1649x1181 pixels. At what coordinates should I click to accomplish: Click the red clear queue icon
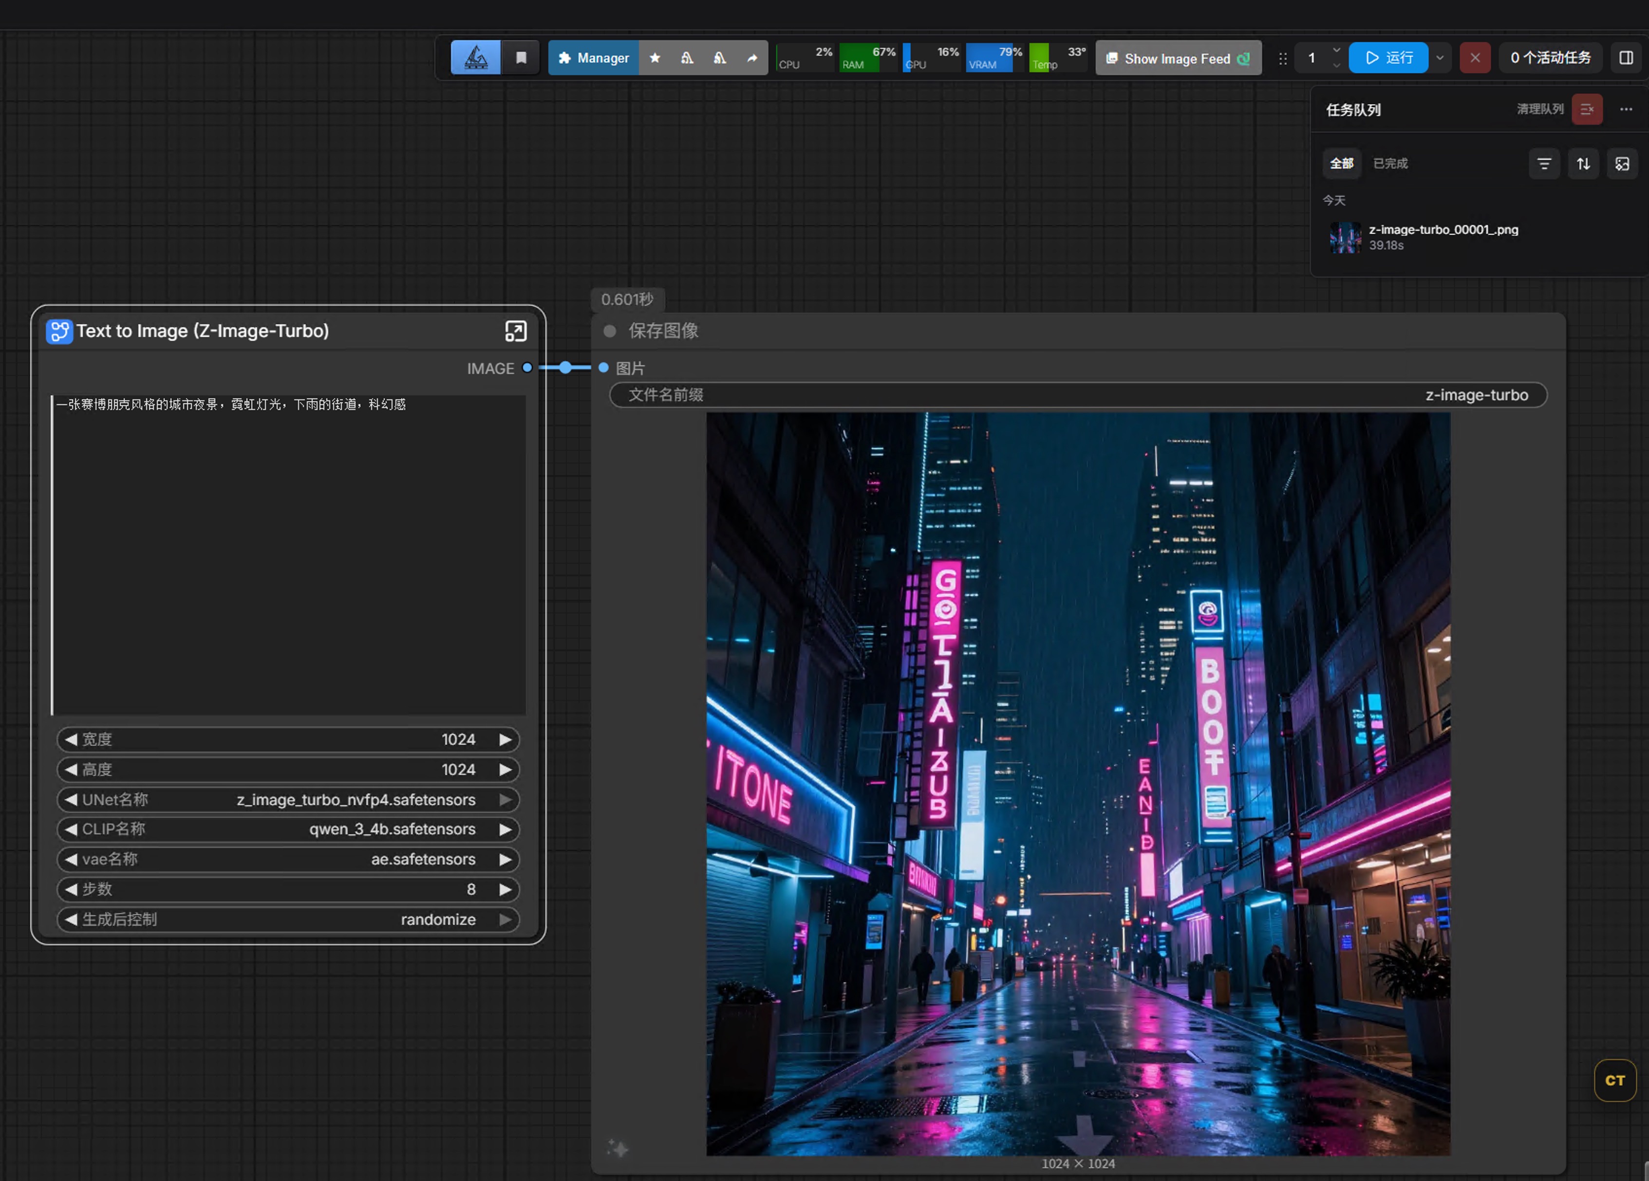click(1587, 110)
